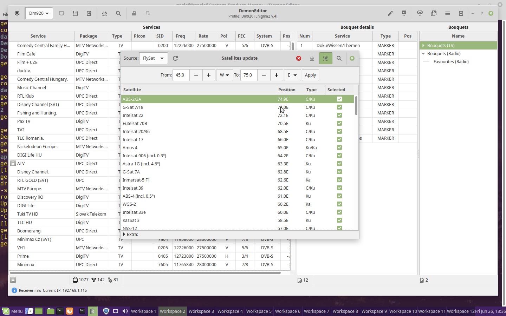Collapse the Bouquets (Radio) tree node
The width and height of the screenshot is (506, 316).
(423, 54)
